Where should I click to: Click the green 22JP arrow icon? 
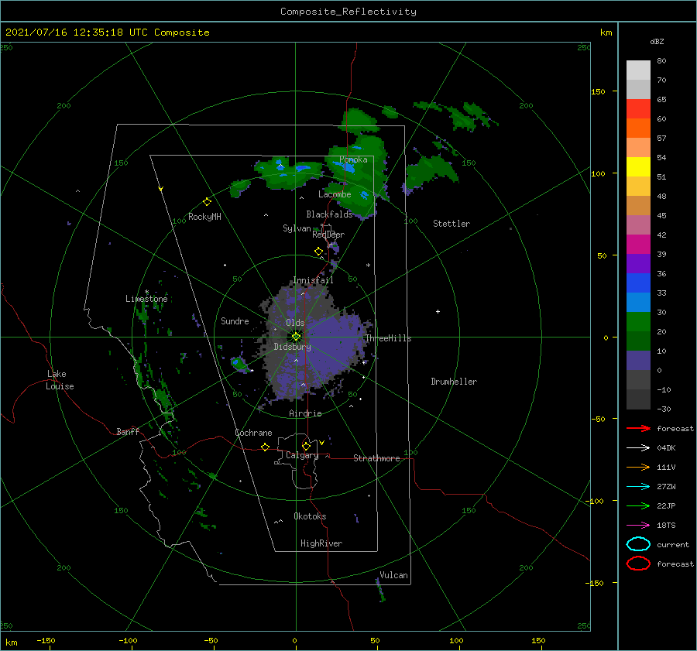click(638, 505)
